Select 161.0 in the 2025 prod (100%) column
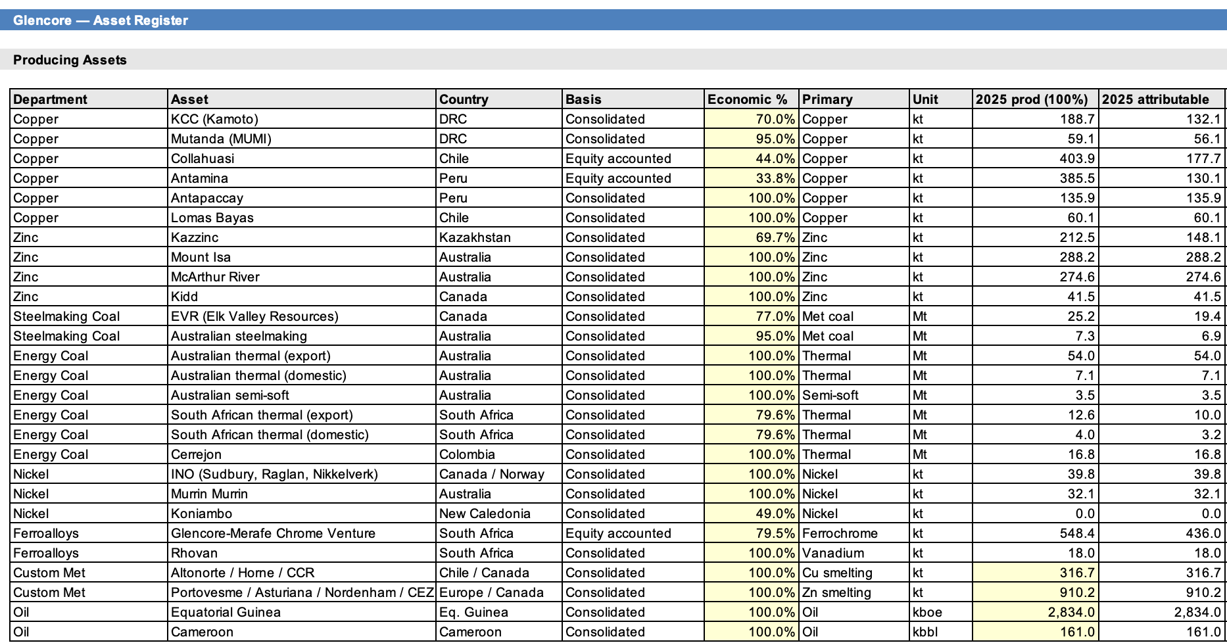This screenshot has width=1227, height=643. click(x=1036, y=632)
